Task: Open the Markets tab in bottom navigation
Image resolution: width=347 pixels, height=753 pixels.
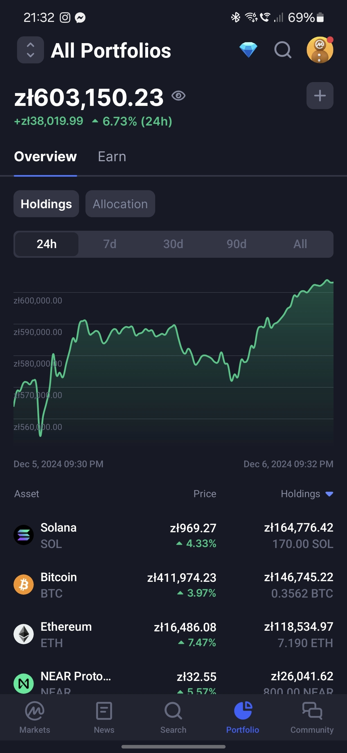Action: tap(35, 716)
